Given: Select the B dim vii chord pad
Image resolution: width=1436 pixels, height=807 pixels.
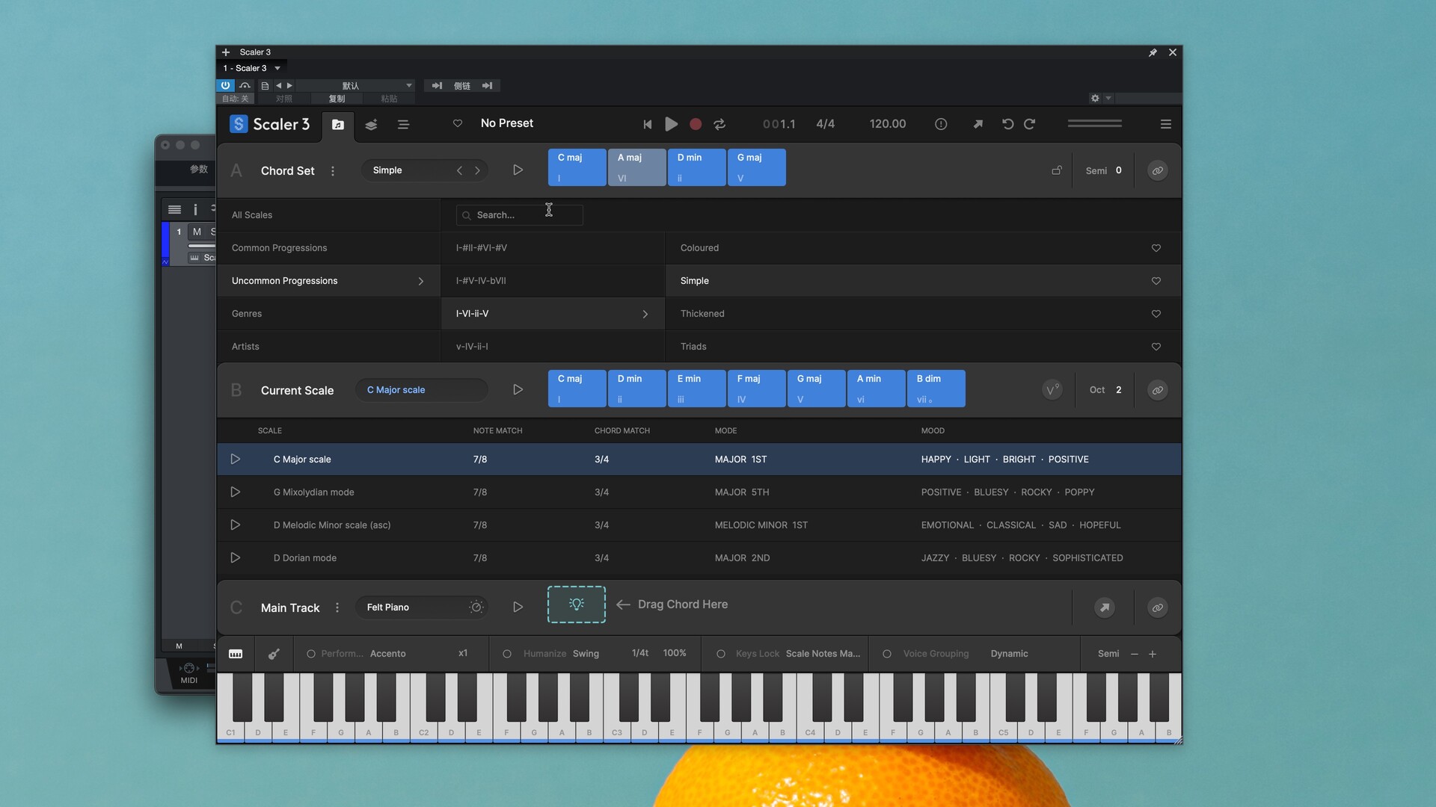Looking at the screenshot, I should point(936,389).
